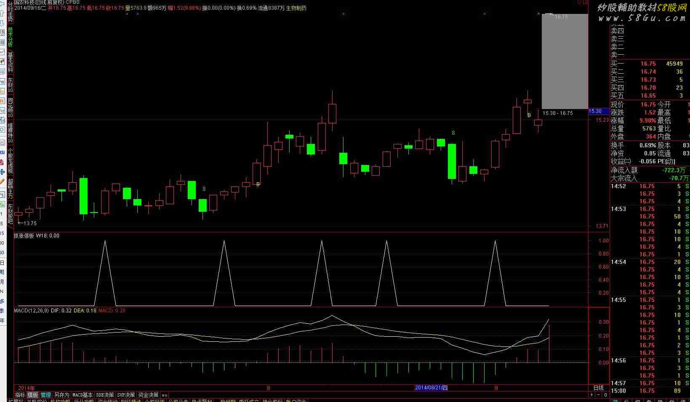Click the red dollar sign icon
The image size is (690, 402).
[2, 162]
